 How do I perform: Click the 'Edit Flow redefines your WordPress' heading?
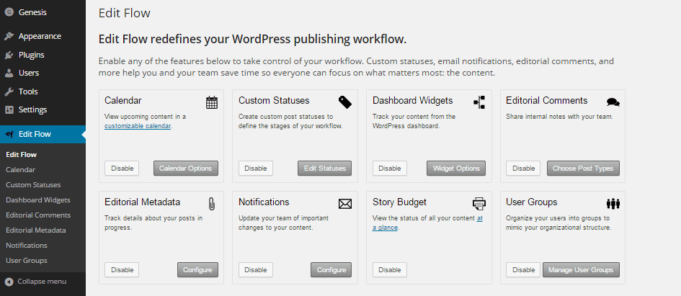tap(253, 40)
